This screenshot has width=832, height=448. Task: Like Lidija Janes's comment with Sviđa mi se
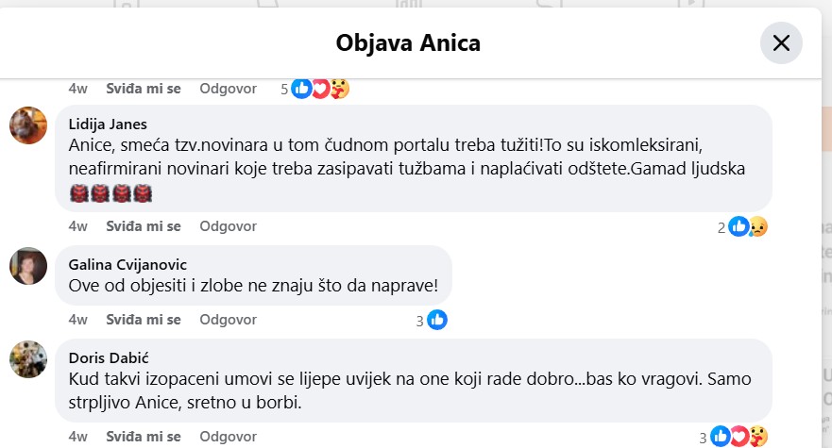[144, 226]
